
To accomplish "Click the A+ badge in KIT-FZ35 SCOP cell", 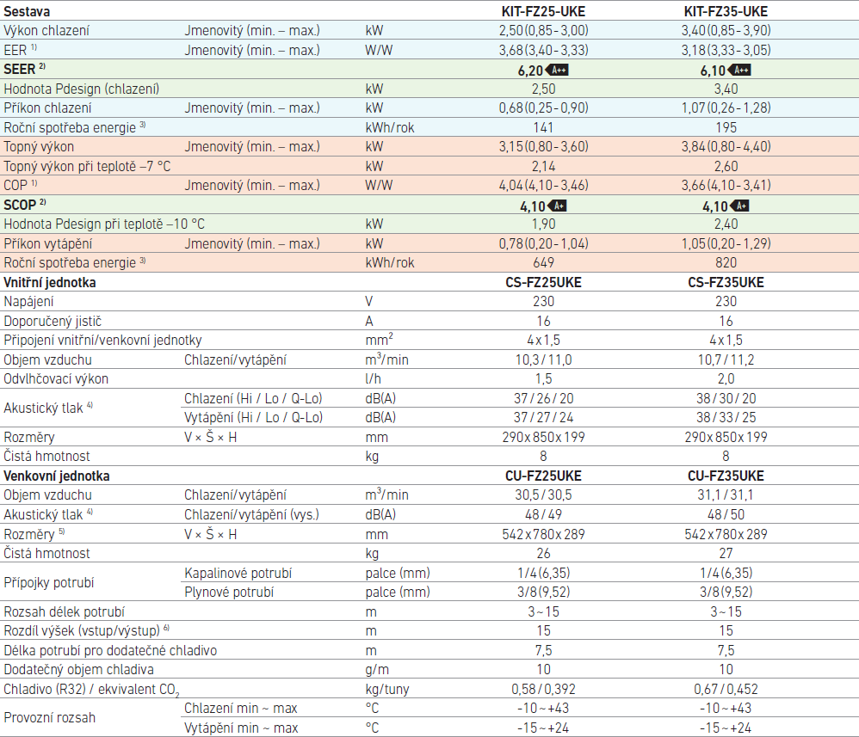I will pos(739,206).
